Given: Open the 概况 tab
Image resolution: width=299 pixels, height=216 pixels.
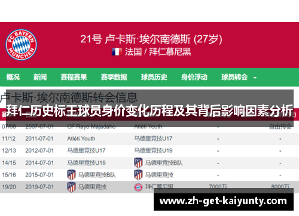Looking at the screenshot, I should tap(13, 77).
